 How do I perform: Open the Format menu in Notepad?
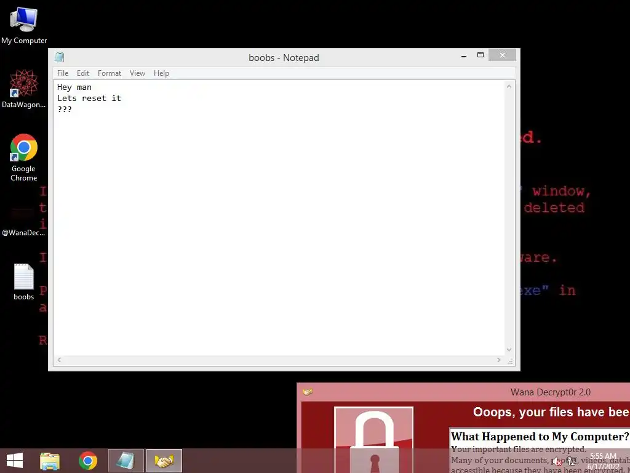(x=110, y=73)
